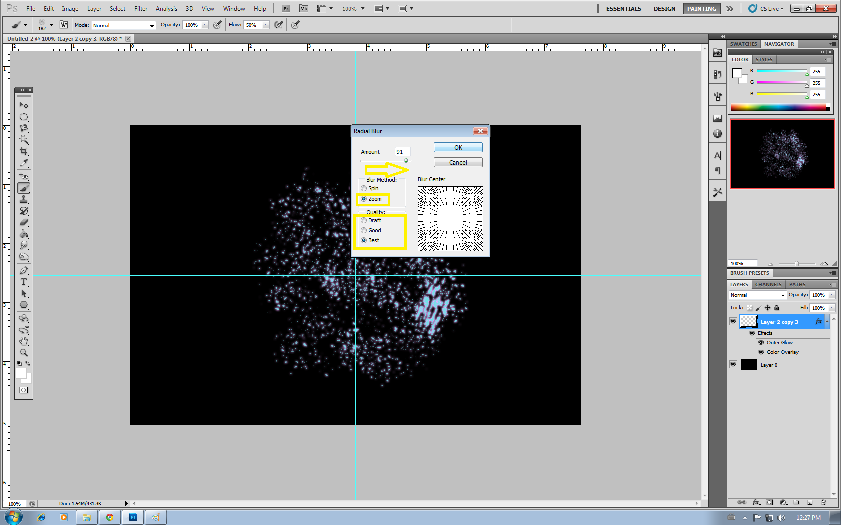Open the Image menu
Image resolution: width=841 pixels, height=525 pixels.
[x=70, y=9]
